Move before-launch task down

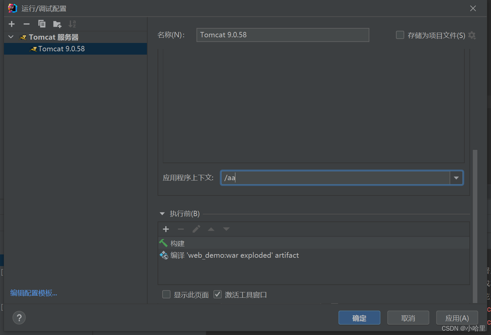(226, 229)
